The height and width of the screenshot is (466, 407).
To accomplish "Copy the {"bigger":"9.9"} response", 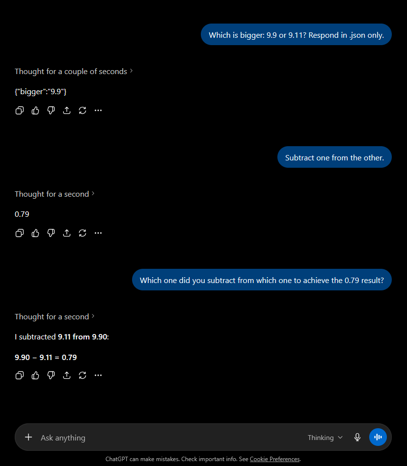I will [x=20, y=110].
